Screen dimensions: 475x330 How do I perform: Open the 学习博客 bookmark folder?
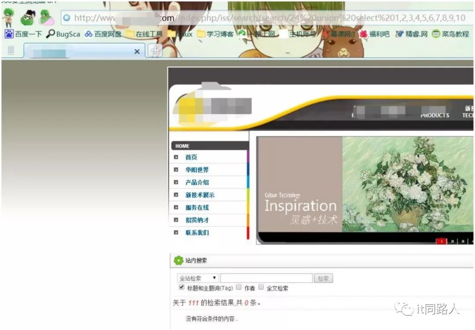(x=216, y=34)
